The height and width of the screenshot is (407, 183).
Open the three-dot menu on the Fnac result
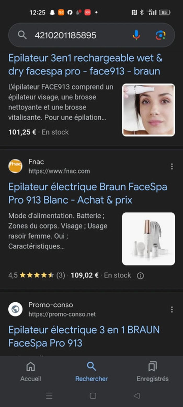(172, 166)
